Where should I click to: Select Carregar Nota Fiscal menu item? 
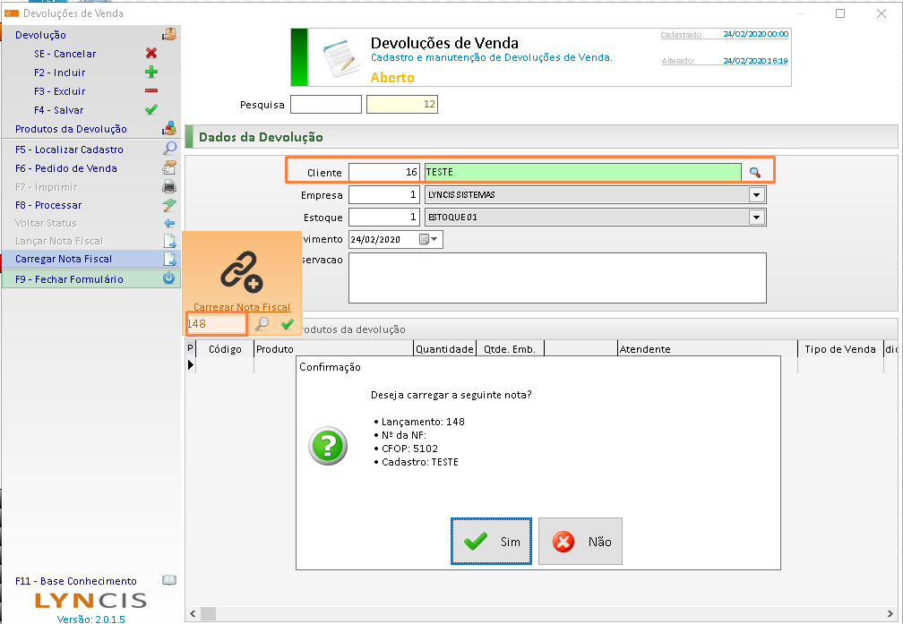pos(64,259)
